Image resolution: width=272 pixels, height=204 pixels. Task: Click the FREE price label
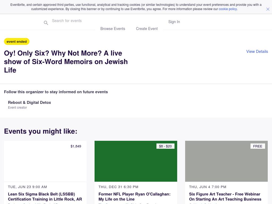point(257,146)
